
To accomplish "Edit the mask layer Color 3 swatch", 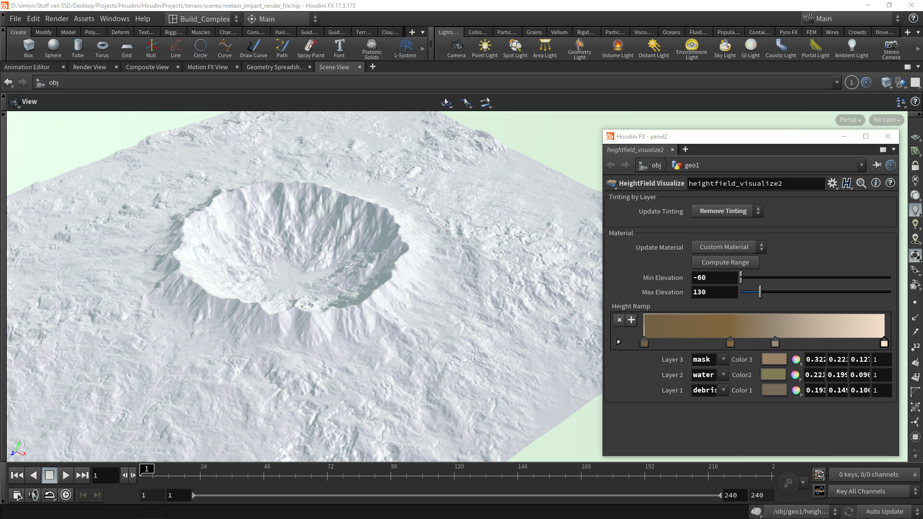I will pos(774,359).
